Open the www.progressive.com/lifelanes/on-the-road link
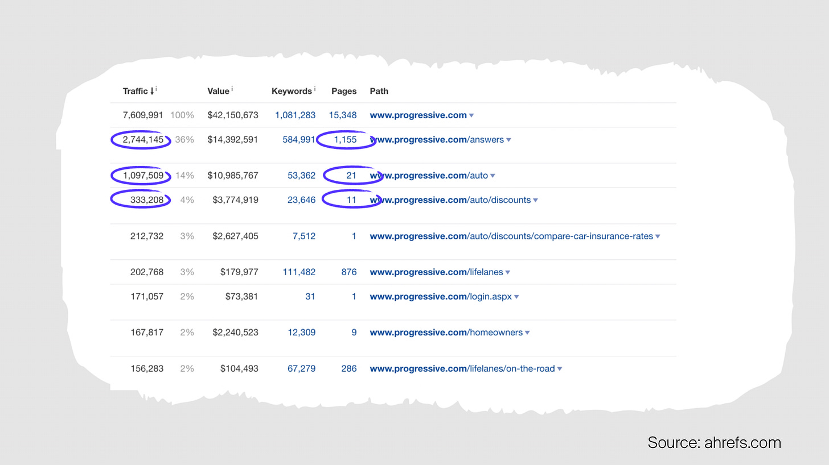Screen dimensions: 829x465 462,368
